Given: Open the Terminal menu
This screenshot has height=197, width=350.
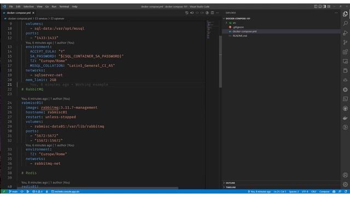Looking at the screenshot, I should 64,7.
